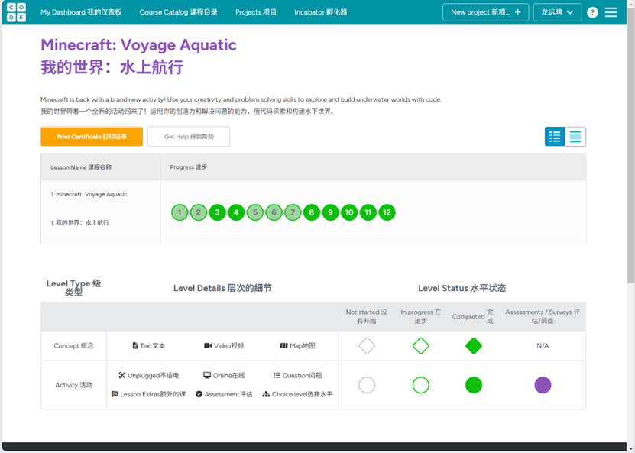Click the 我的世界：水上航行 purple heading
Image resolution: width=635 pixels, height=453 pixels.
112,67
